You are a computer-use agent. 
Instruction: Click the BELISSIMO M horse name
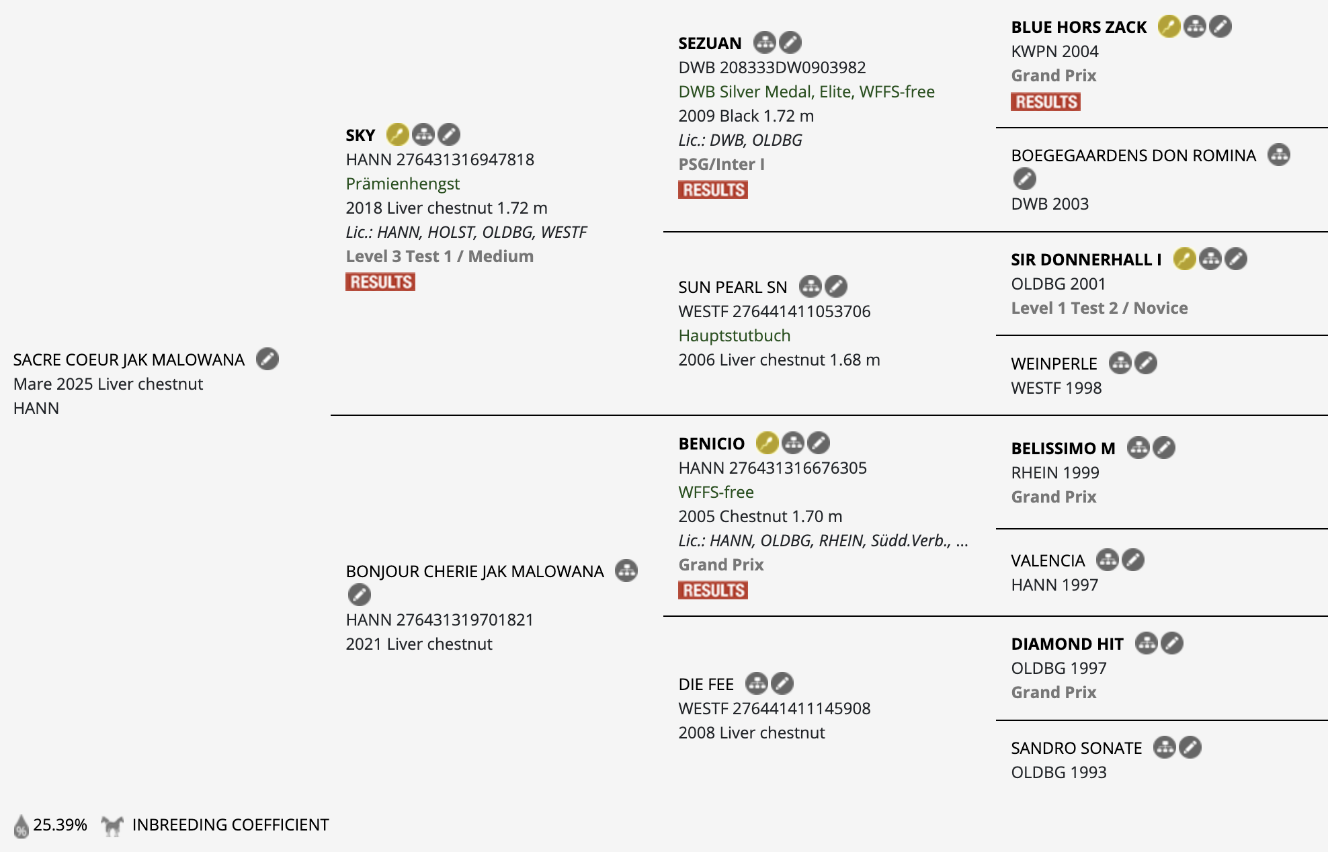pyautogui.click(x=1063, y=449)
